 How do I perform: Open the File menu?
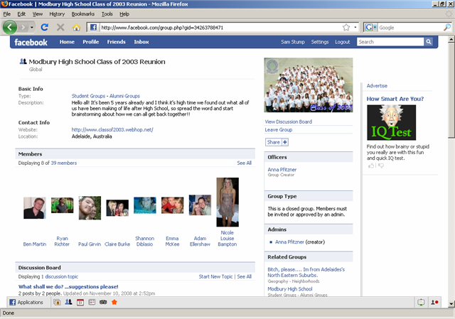click(x=6, y=14)
